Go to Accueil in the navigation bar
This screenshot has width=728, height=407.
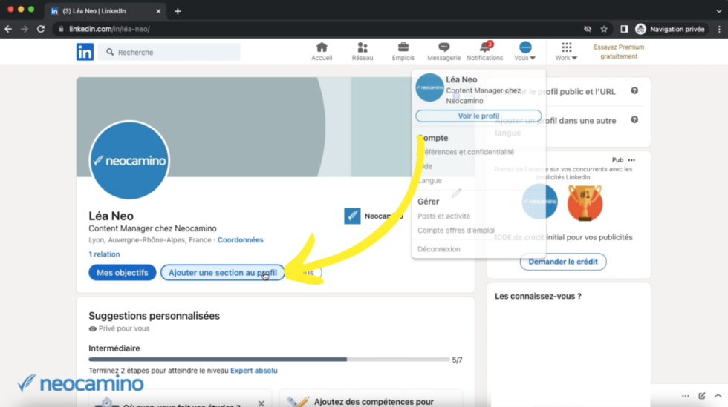click(322, 51)
